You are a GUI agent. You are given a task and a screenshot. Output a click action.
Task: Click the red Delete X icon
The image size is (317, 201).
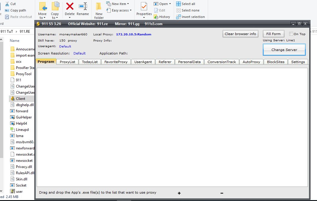tap(70, 6)
